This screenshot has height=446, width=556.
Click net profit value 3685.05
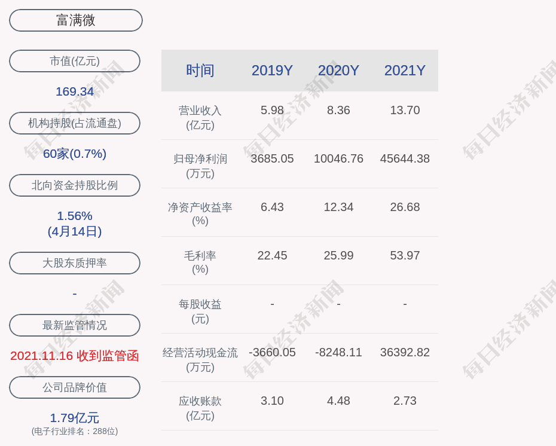click(273, 158)
